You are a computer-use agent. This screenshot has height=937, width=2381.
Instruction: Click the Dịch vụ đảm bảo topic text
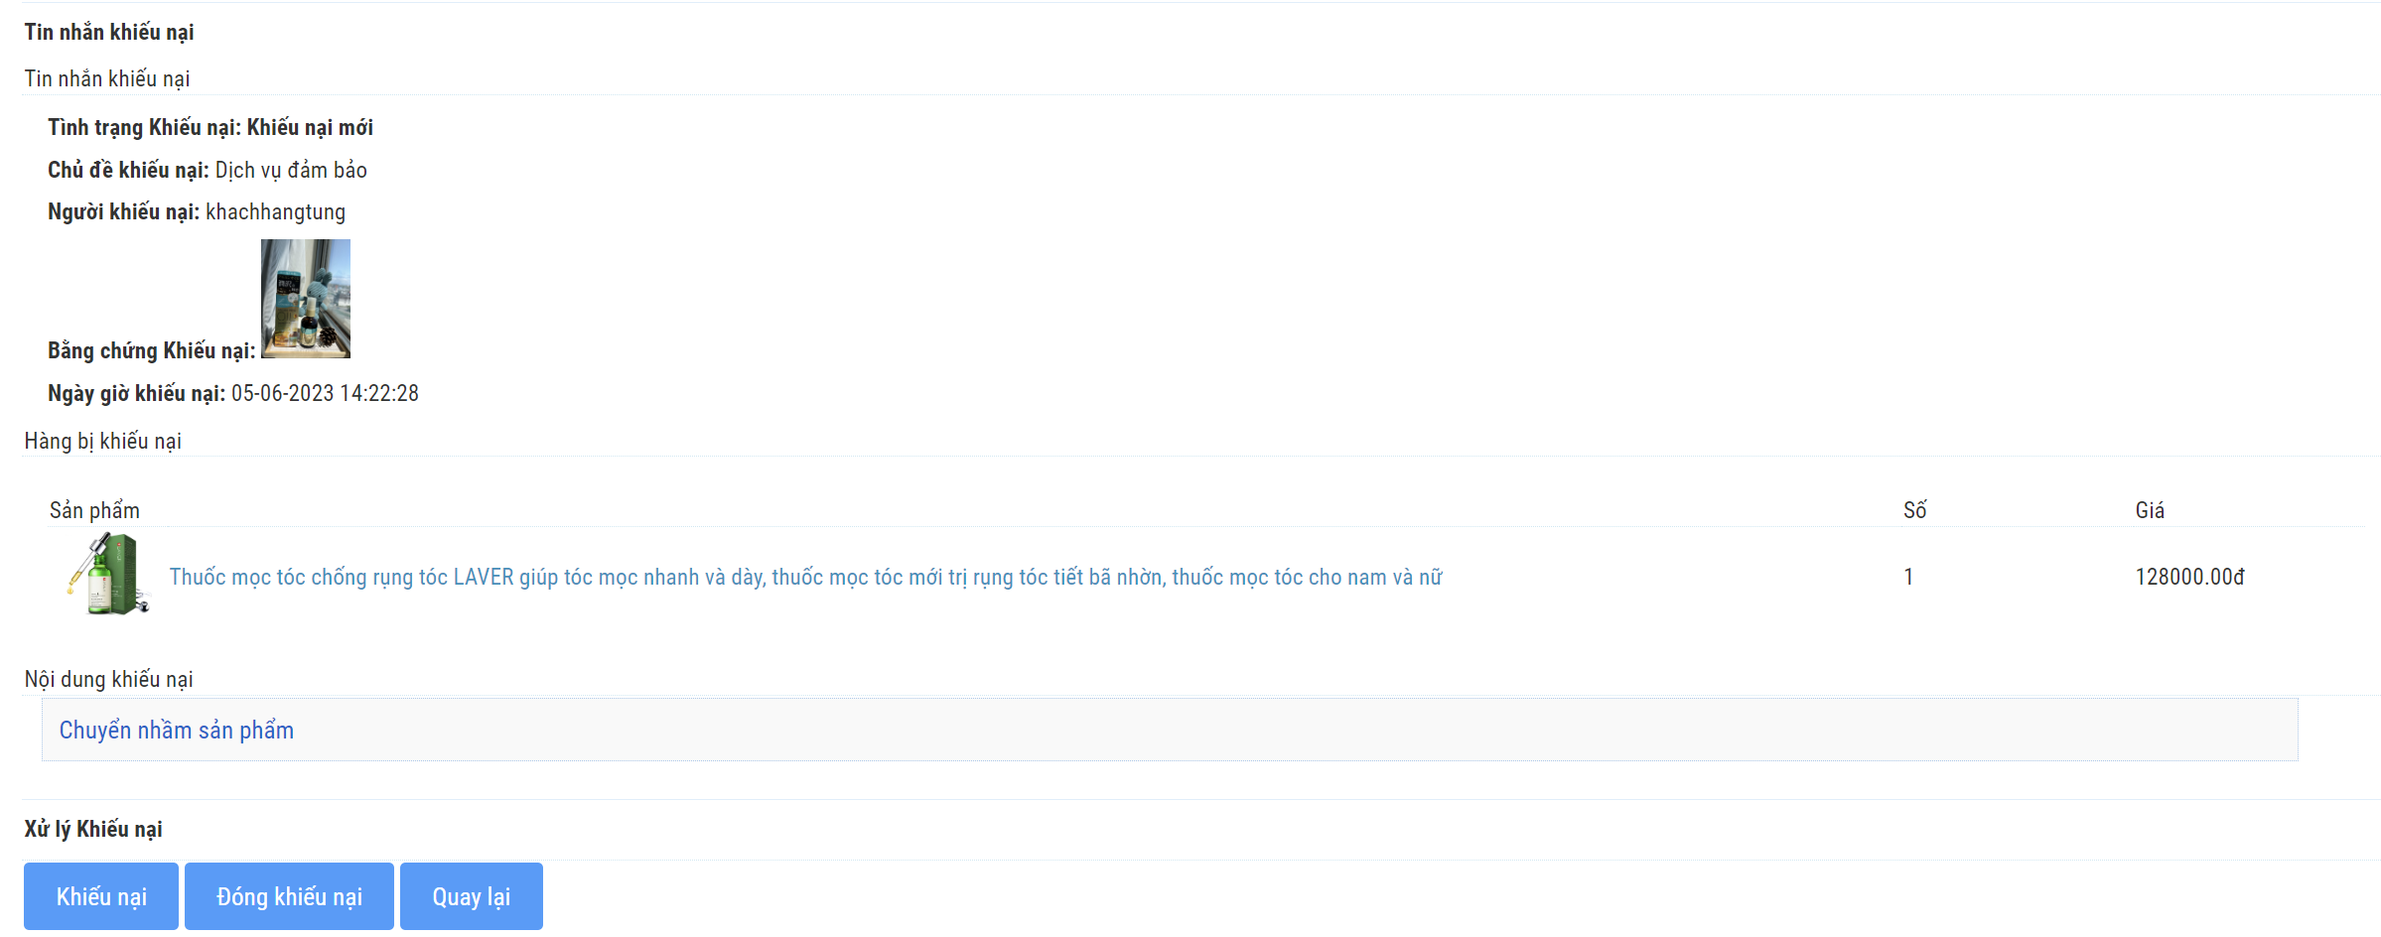291,170
